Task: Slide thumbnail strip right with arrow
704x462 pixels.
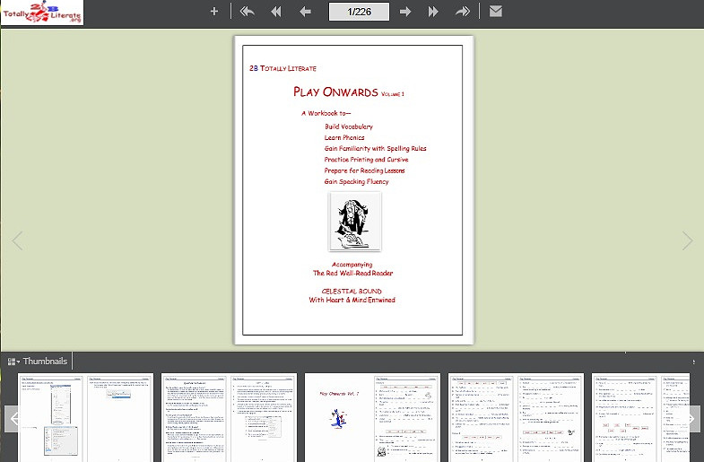Action: 693,419
